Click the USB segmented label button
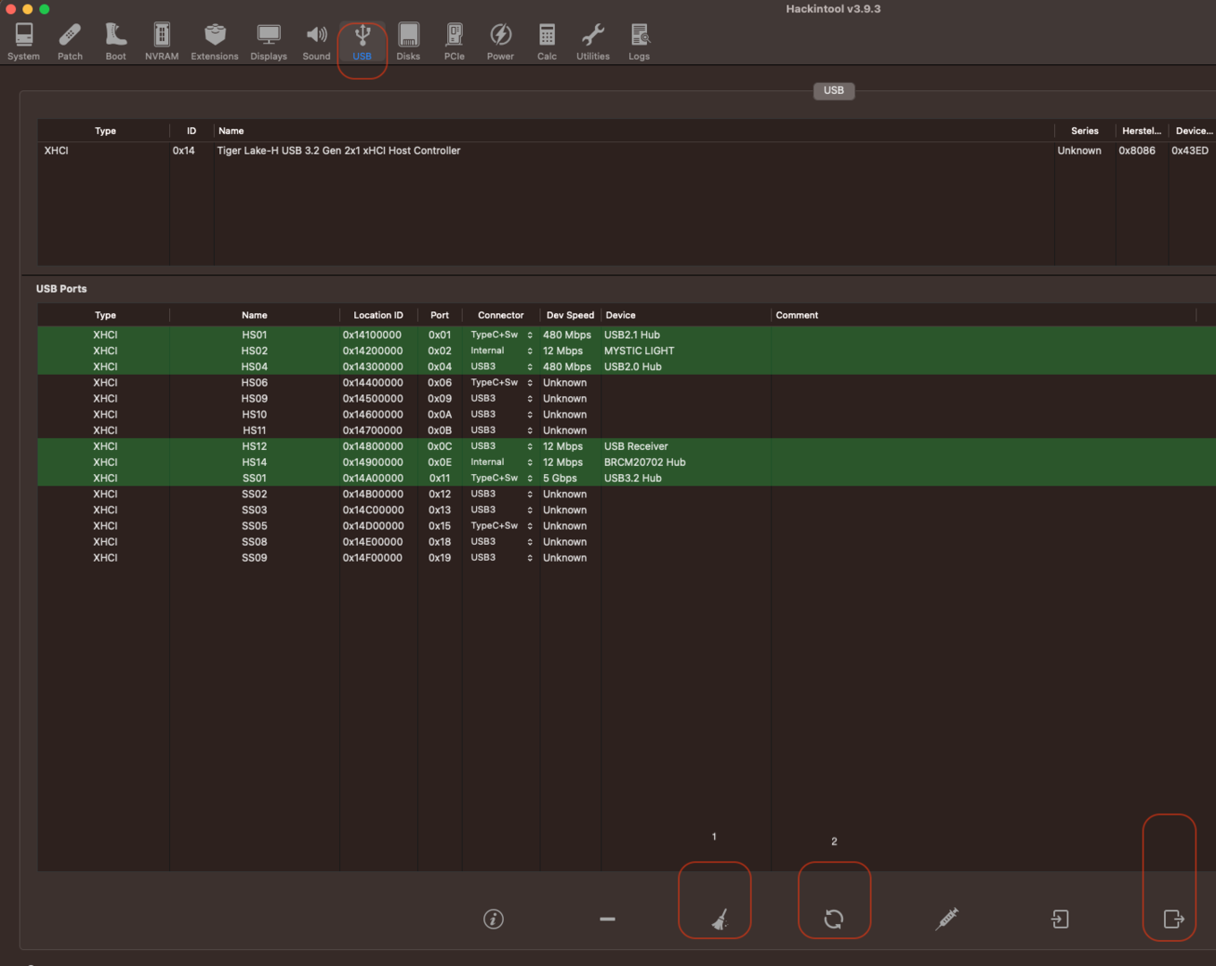This screenshot has height=966, width=1216. [x=833, y=90]
